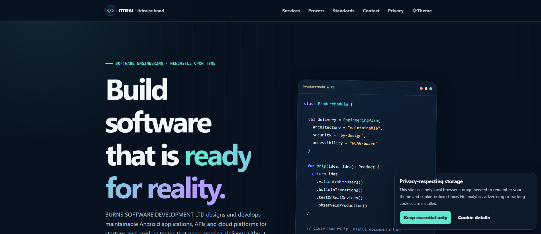Click the .observeInProduction() code line
Image resolution: width=541 pixels, height=234 pixels.
coord(342,205)
